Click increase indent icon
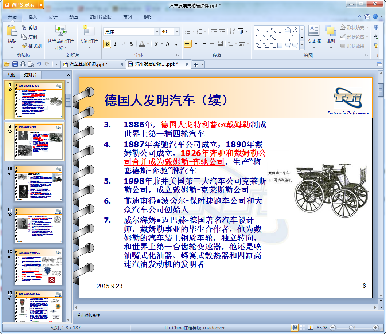The width and height of the screenshot is (386, 334). click(x=222, y=31)
